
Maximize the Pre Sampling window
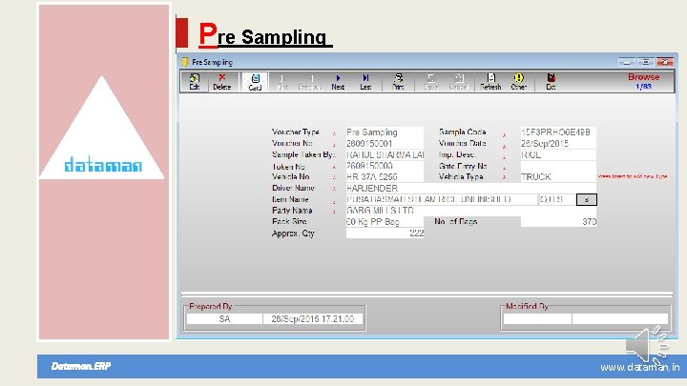point(645,62)
